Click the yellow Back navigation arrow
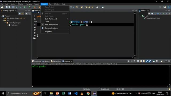Viewport: 171px width, 96px height. [x=92, y=7]
